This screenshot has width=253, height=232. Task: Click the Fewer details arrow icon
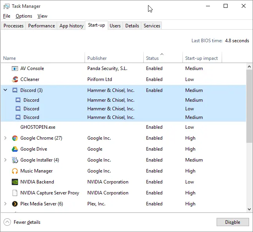click(x=7, y=222)
